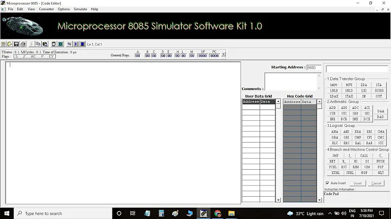
Task: Click the Comments box down scroll arrow
Action: point(319,88)
